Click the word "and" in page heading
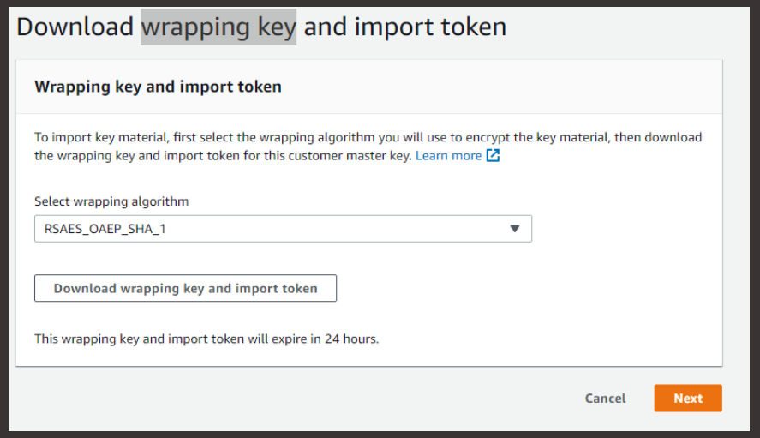The width and height of the screenshot is (760, 438). point(325,27)
